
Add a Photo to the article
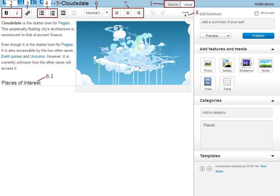(208, 65)
